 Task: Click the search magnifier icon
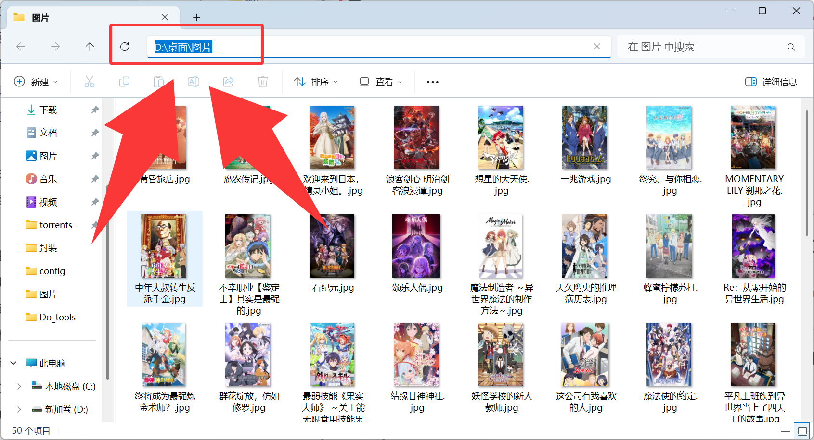coord(791,47)
